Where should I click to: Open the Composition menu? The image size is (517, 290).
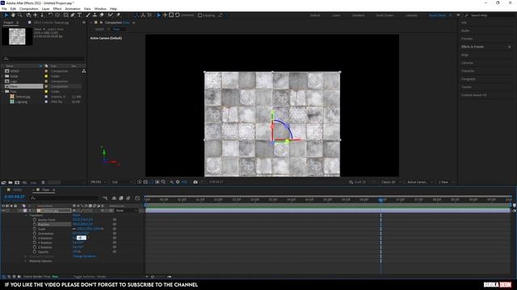tap(29, 9)
